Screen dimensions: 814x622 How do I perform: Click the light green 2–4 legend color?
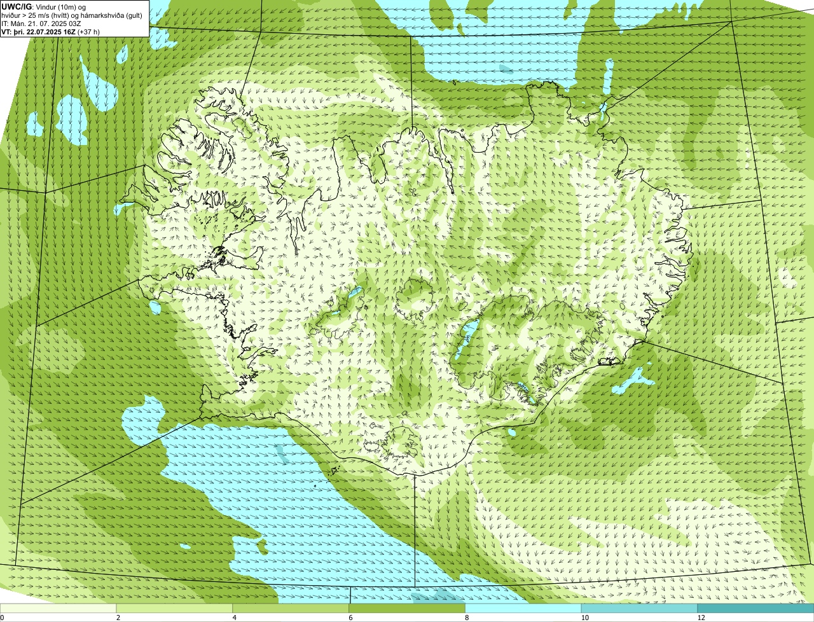click(175, 608)
